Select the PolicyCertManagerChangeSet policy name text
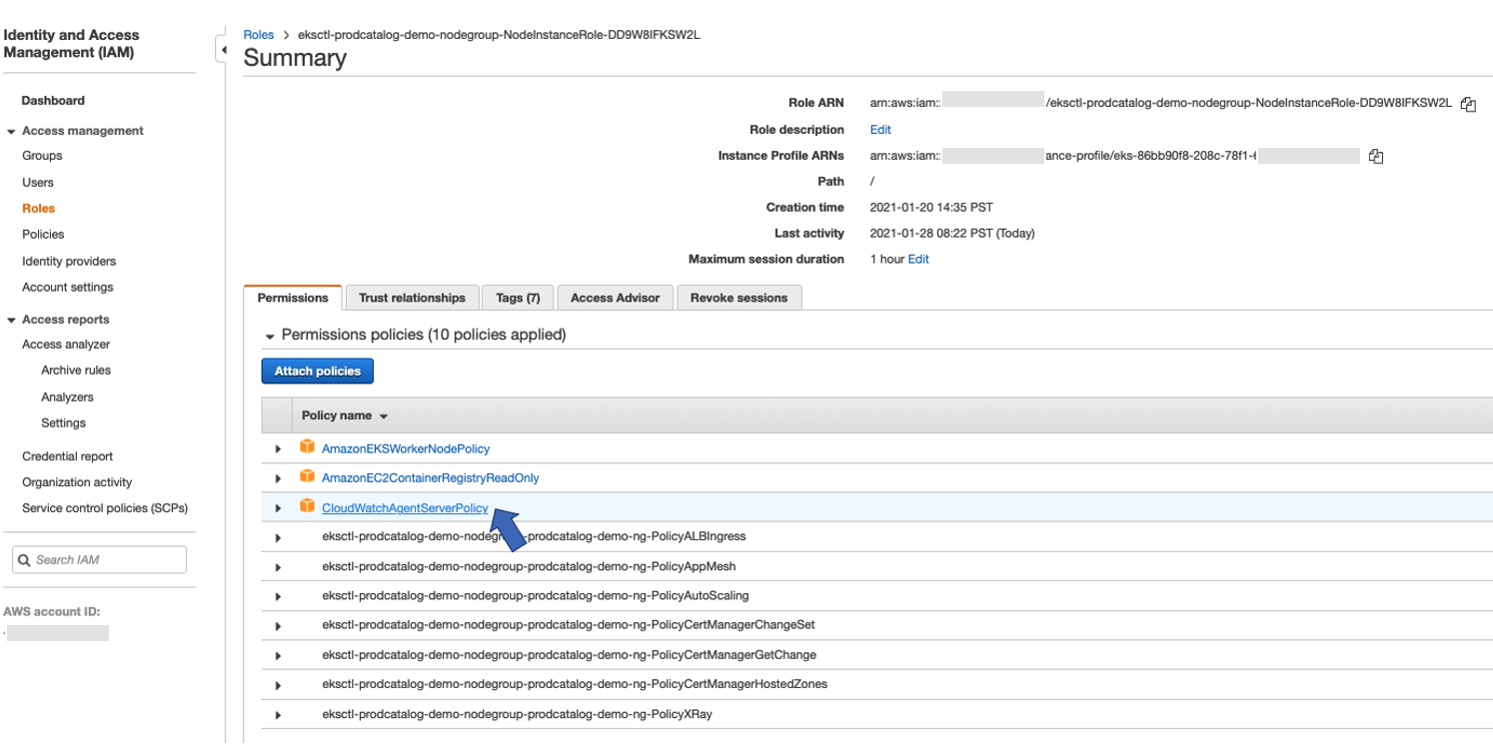Image resolution: width=1493 pixels, height=747 pixels. (x=569, y=625)
